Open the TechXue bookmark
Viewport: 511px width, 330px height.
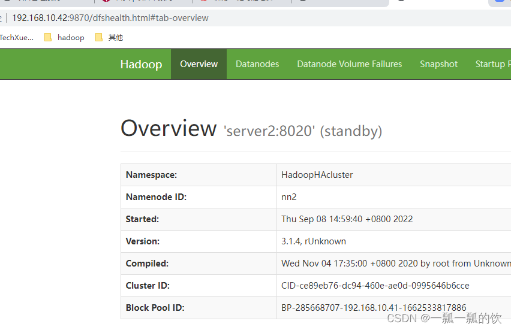pos(16,37)
